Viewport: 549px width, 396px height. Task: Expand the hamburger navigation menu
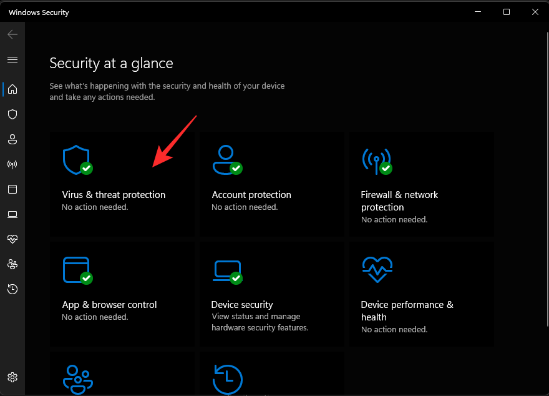[12, 60]
